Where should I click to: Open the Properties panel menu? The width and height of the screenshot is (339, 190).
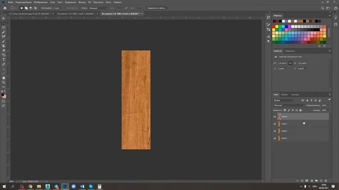click(329, 51)
